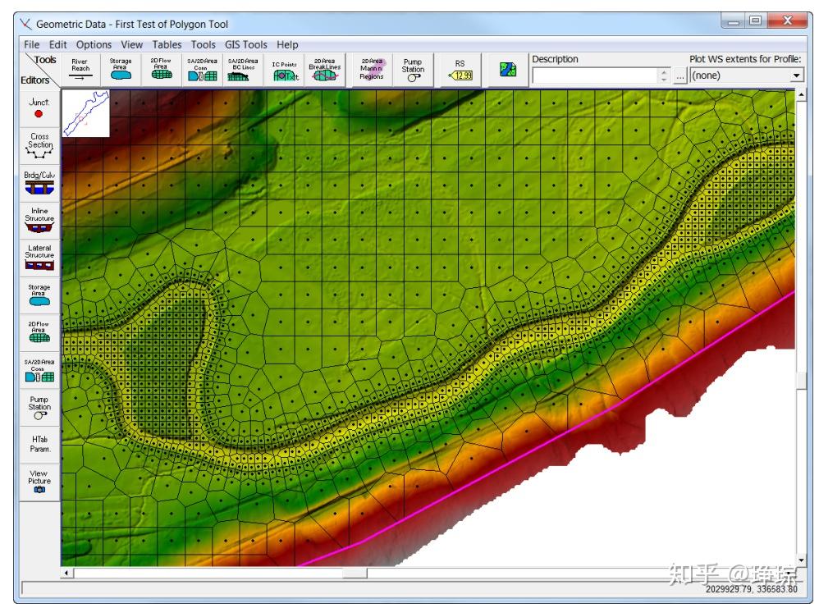Select the River Reach drawing tool
Image resolution: width=819 pixels, height=608 pixels.
click(x=80, y=70)
